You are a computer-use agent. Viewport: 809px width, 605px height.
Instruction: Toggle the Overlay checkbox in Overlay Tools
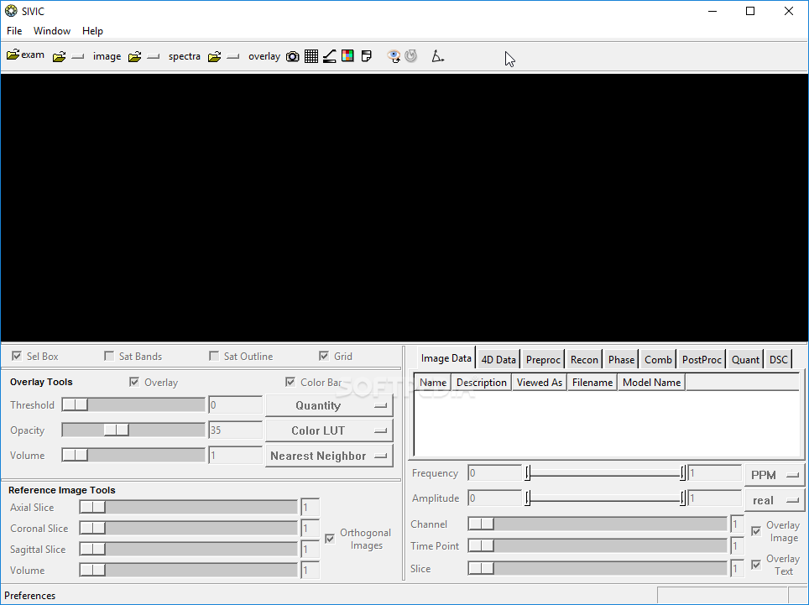134,382
